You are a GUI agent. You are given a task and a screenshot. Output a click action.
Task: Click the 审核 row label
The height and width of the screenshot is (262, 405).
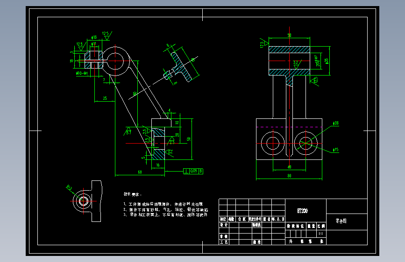(224, 236)
